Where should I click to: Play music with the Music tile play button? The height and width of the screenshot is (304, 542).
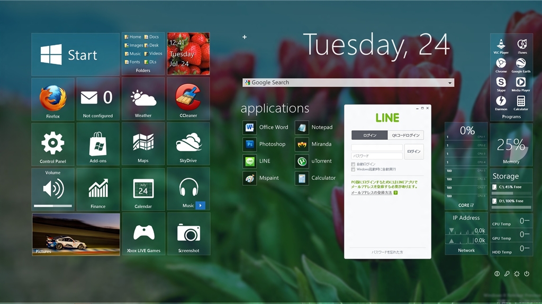click(201, 205)
